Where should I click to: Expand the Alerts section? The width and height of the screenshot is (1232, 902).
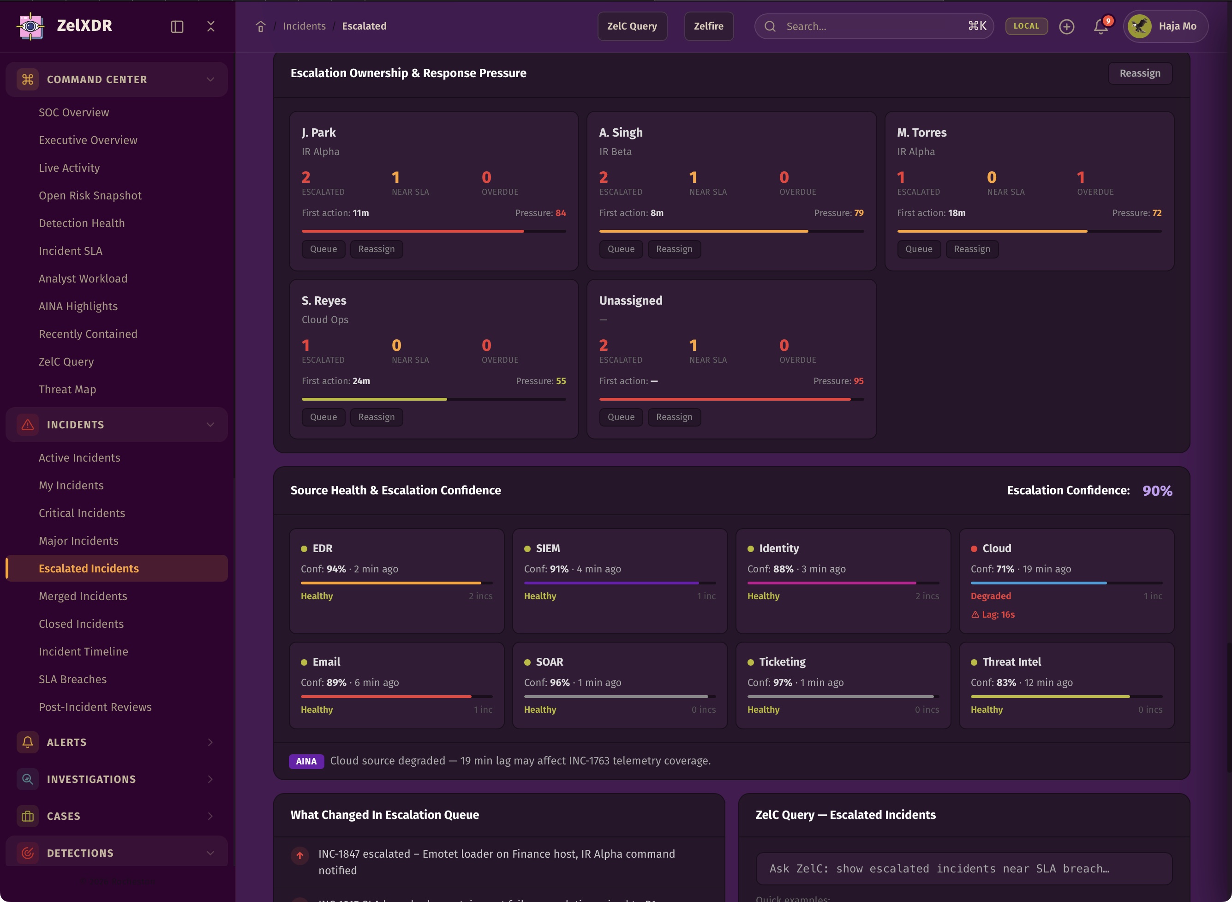point(210,742)
